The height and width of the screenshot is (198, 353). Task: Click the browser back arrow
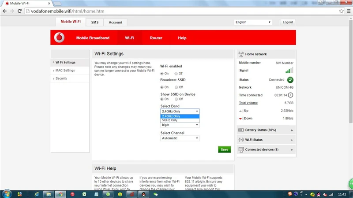coord(5,11)
